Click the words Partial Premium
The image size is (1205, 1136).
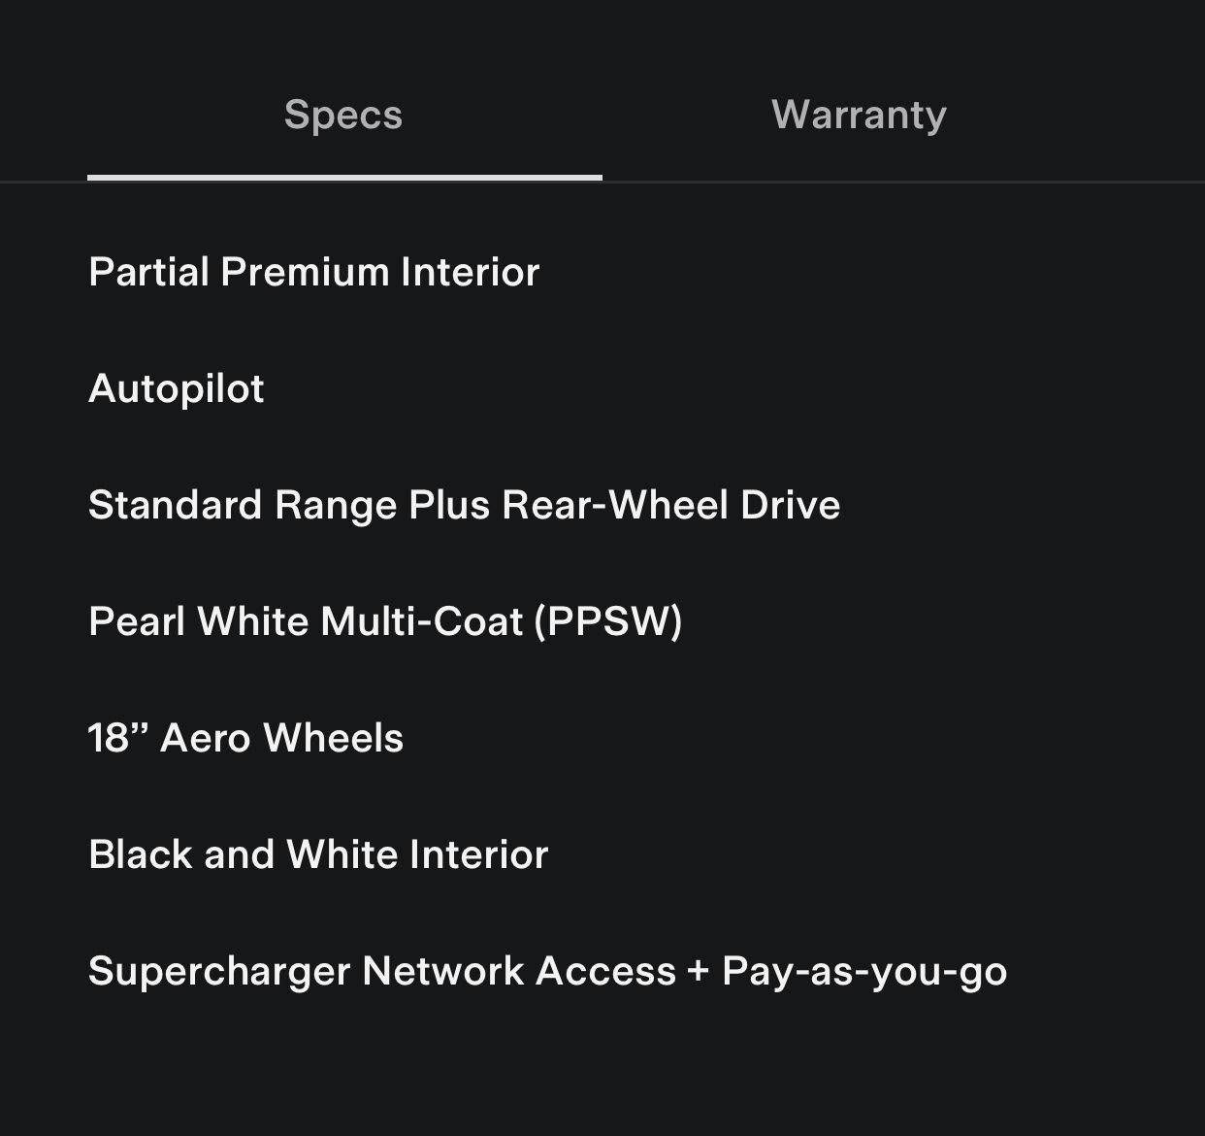239,272
